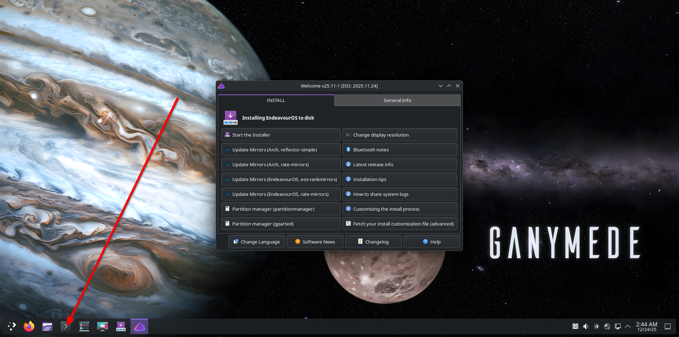
Task: Open Customizing the install process
Action: point(399,209)
